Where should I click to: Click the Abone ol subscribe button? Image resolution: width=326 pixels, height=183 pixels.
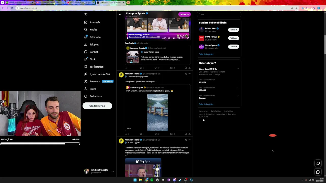[x=184, y=14]
